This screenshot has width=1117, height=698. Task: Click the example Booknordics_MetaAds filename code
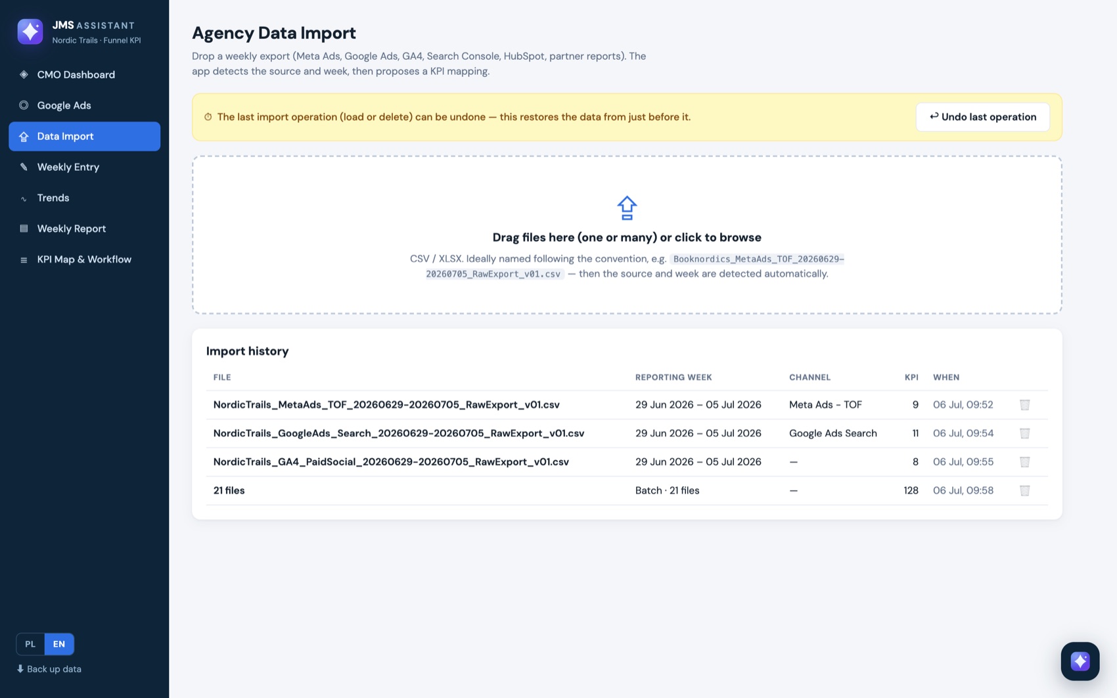635,266
